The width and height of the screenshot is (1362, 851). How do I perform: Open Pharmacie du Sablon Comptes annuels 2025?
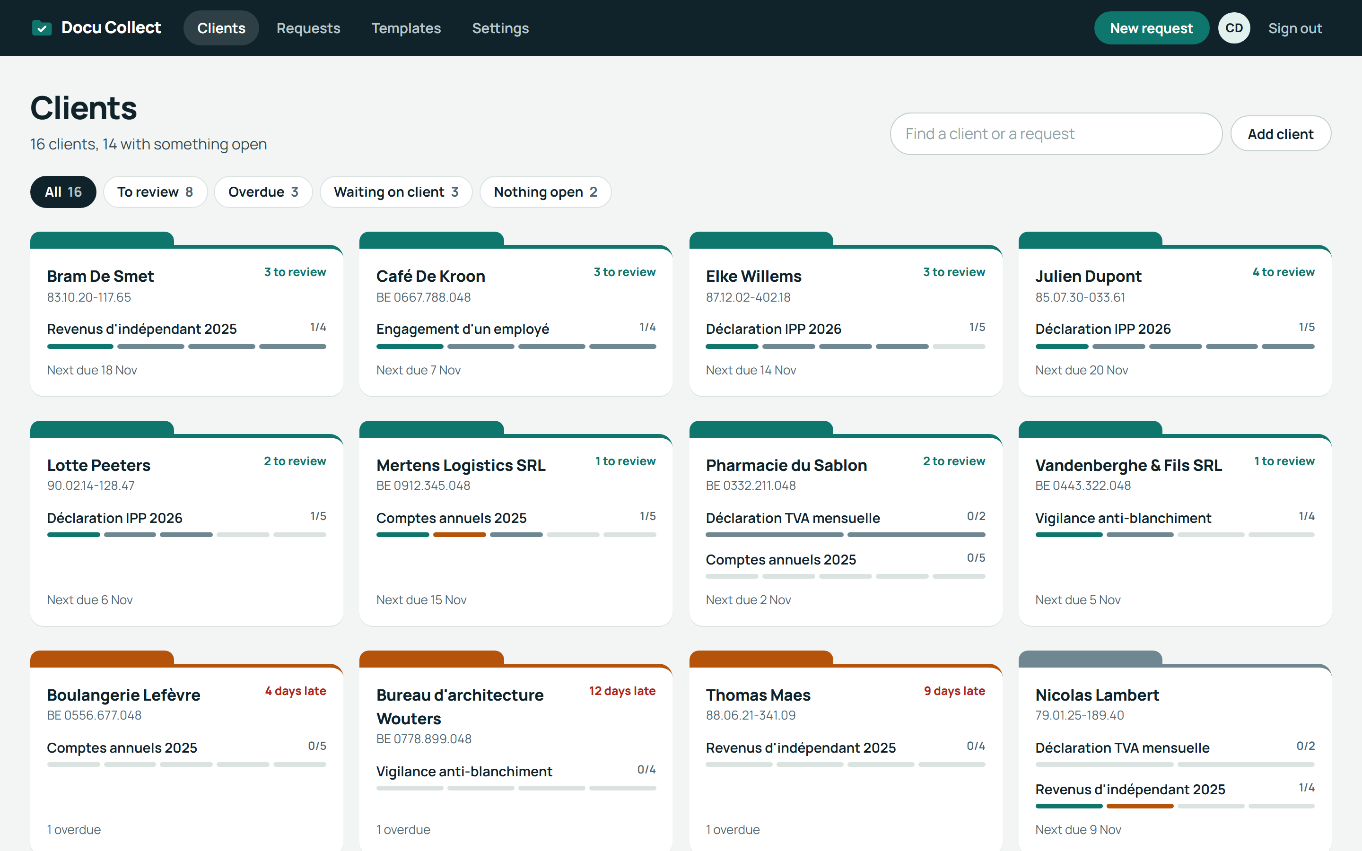781,559
